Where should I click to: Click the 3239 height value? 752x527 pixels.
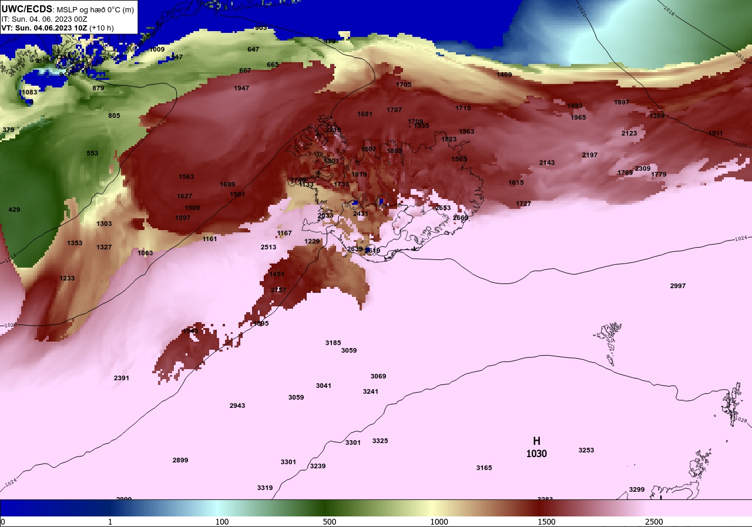pos(318,466)
